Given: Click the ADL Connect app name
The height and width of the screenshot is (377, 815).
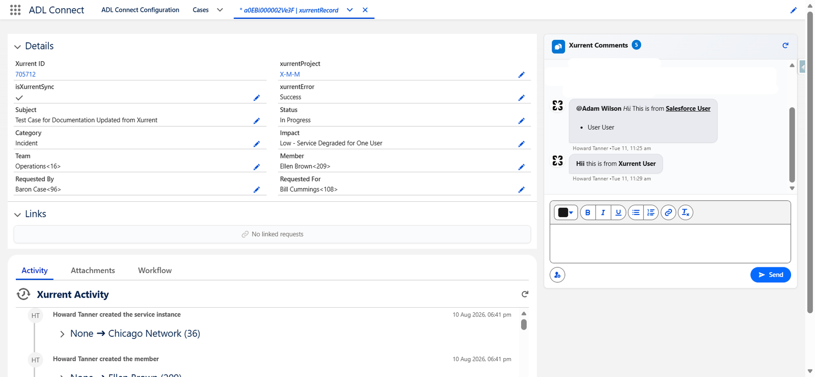Looking at the screenshot, I should pyautogui.click(x=57, y=10).
